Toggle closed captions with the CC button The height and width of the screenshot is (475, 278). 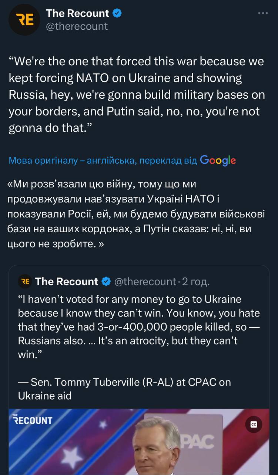(254, 425)
